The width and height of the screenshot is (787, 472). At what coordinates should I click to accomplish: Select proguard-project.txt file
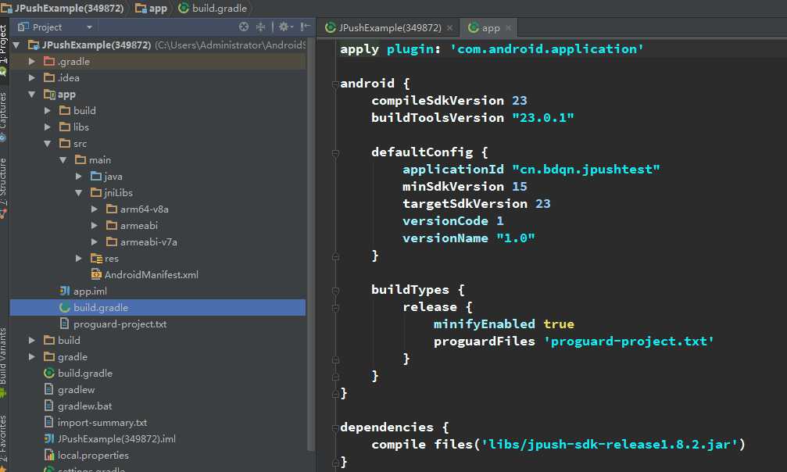[x=120, y=324]
